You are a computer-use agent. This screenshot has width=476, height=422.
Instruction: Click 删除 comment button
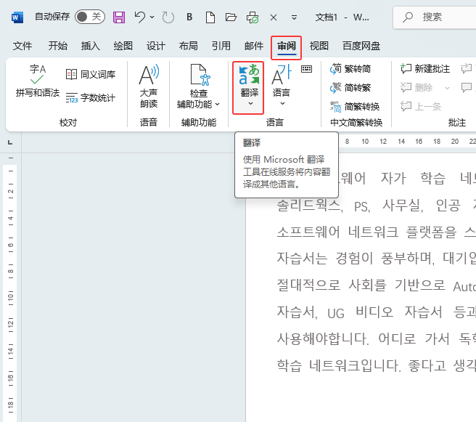pyautogui.click(x=416, y=88)
